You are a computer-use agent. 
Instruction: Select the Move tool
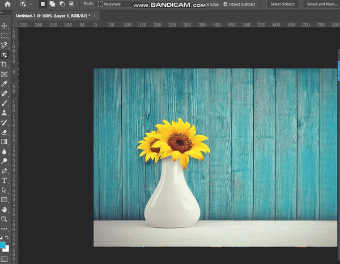[4, 26]
